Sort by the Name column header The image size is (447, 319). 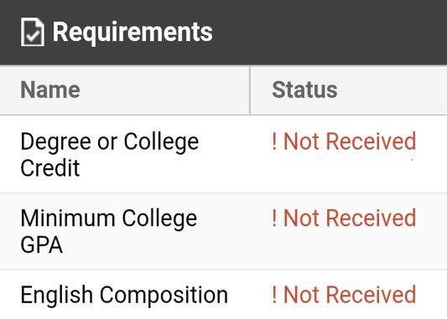point(50,90)
